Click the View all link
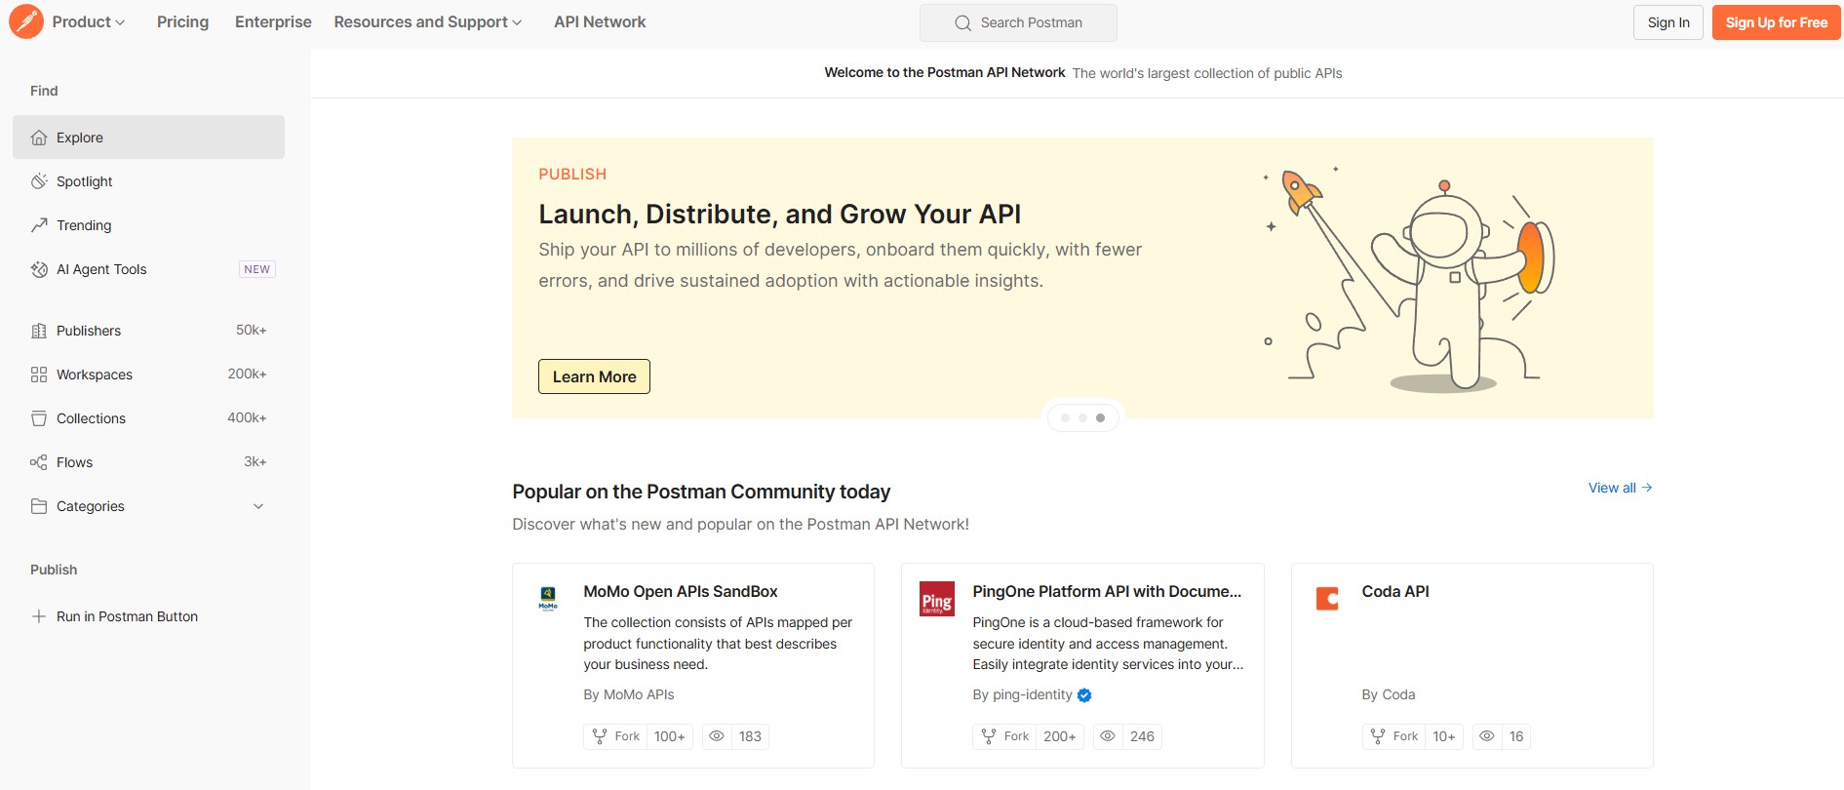Viewport: 1844px width, 790px height. [1619, 488]
